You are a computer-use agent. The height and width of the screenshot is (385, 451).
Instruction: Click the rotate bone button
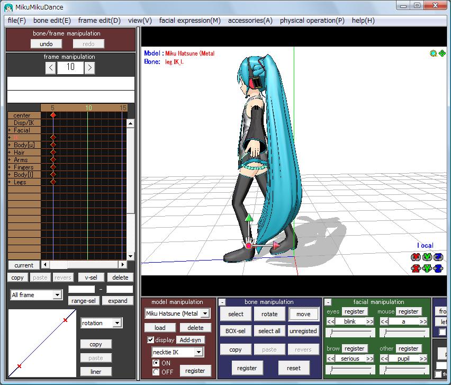point(269,314)
